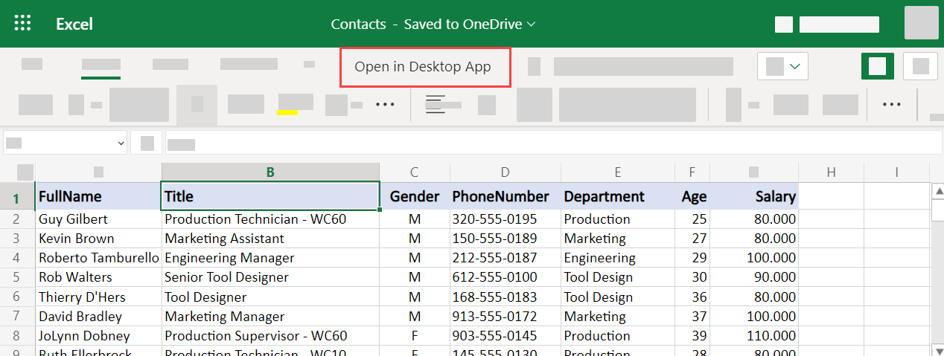Expand the Contacts - Saved to OneDrive dropdown
This screenshot has height=356, width=944.
point(433,24)
